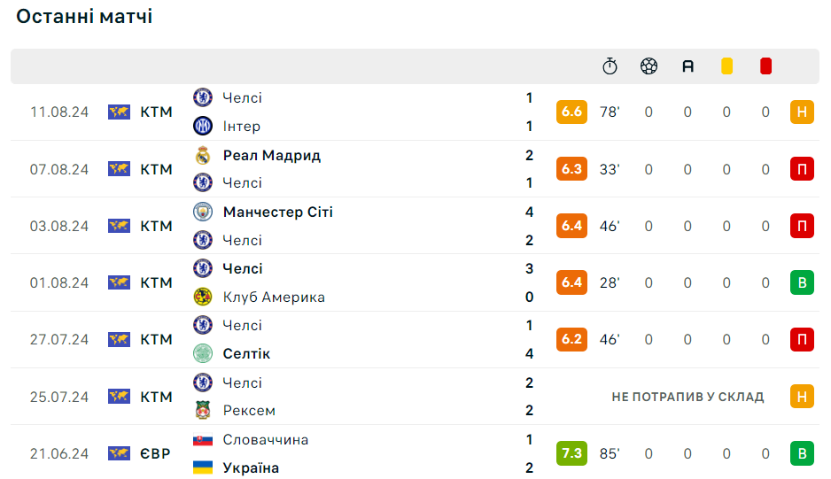Click the Club America crest
This screenshot has height=479, width=831.
pos(203,297)
